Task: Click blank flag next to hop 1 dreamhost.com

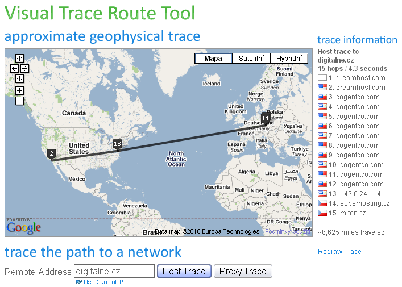Action: point(322,78)
